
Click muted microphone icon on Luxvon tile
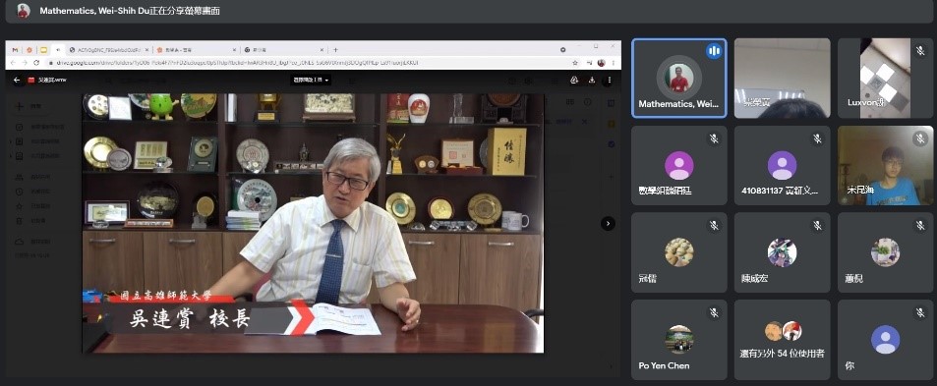920,52
